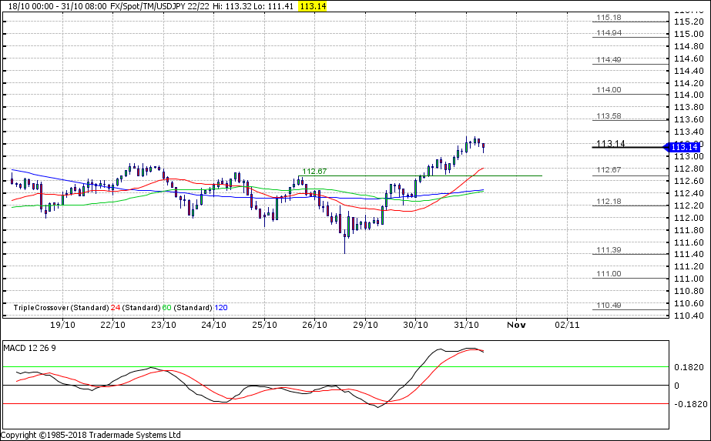
Task: Click the 110.80 price axis label
Action: (x=689, y=291)
